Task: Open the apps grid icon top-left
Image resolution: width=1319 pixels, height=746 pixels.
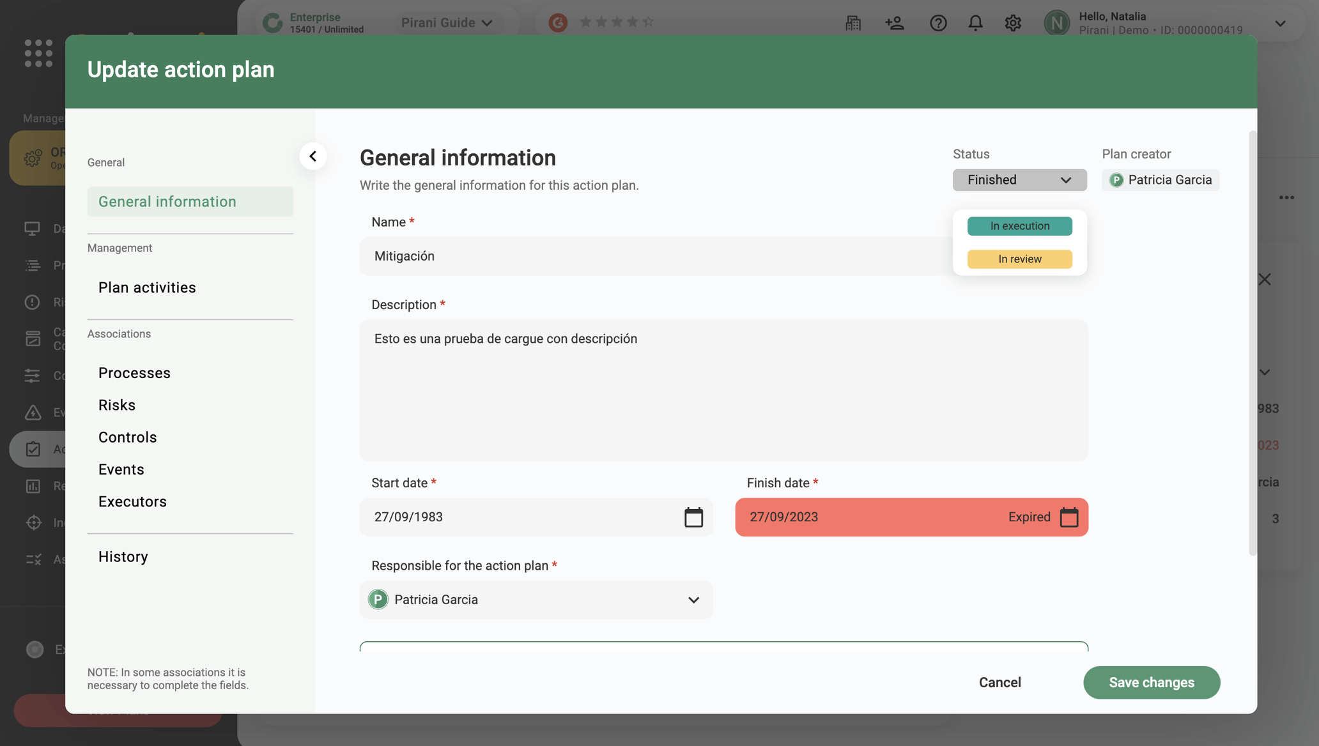Action: click(x=38, y=53)
